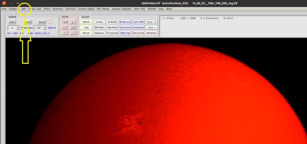Open the Convert / Export menu
The width and height of the screenshot is (307, 144).
pos(86,9)
